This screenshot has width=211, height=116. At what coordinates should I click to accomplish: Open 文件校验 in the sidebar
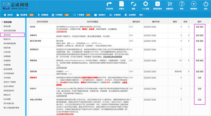pos(7,78)
